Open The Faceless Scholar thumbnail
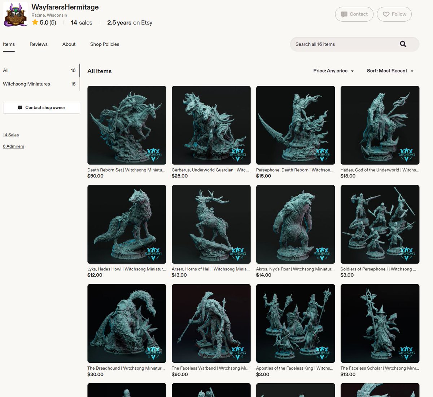Viewport: 433px width, 397px height. click(380, 323)
